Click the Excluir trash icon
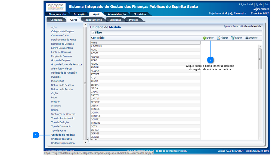The width and height of the screenshot is (272, 163). click(x=233, y=38)
